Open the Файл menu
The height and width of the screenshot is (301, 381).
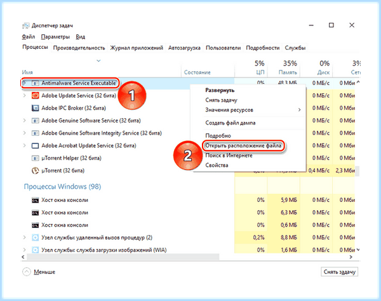[29, 37]
